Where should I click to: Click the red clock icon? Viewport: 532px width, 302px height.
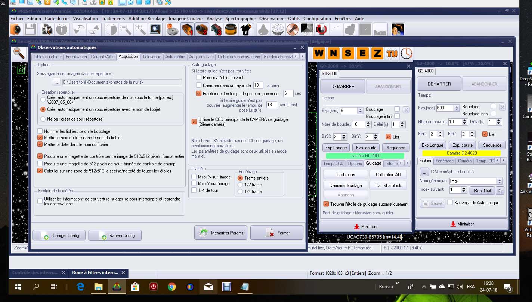click(x=406, y=53)
